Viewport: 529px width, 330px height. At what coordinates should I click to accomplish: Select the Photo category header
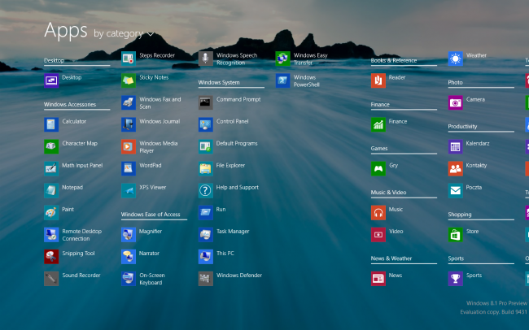(x=455, y=83)
